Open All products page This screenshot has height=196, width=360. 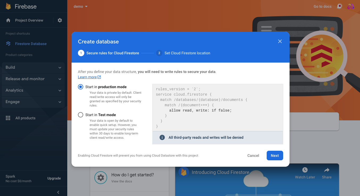point(25,118)
